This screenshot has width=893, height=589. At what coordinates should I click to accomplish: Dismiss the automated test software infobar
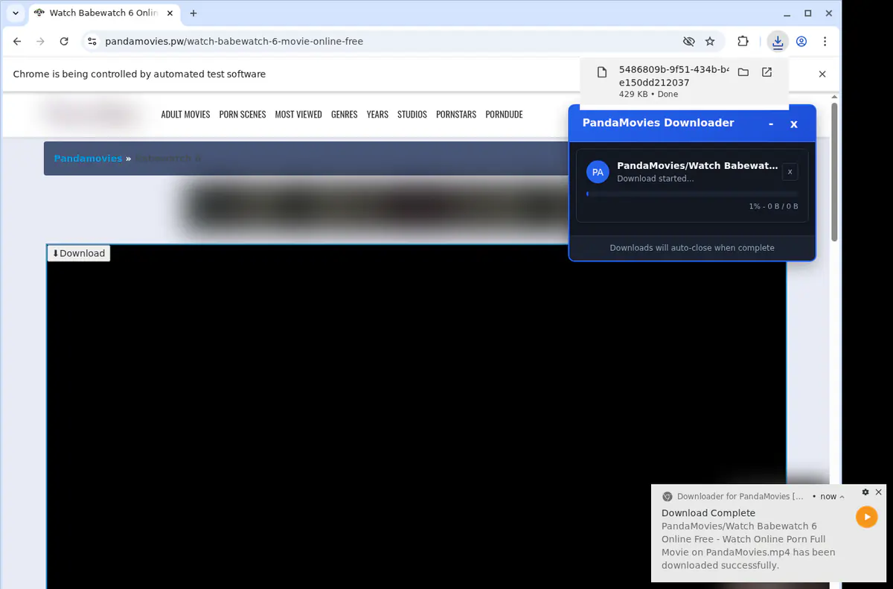pos(822,74)
